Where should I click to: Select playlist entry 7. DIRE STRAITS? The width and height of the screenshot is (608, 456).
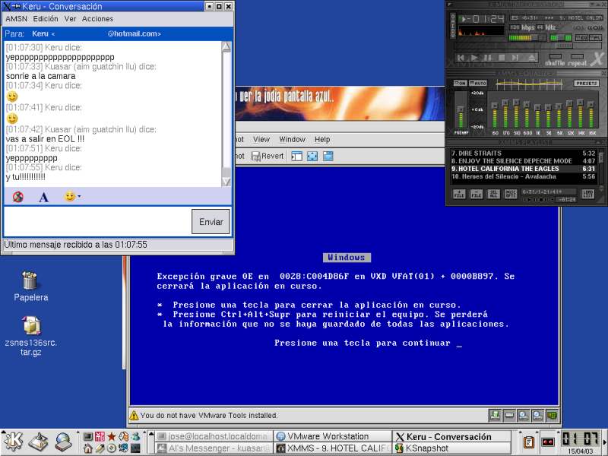pyautogui.click(x=523, y=154)
